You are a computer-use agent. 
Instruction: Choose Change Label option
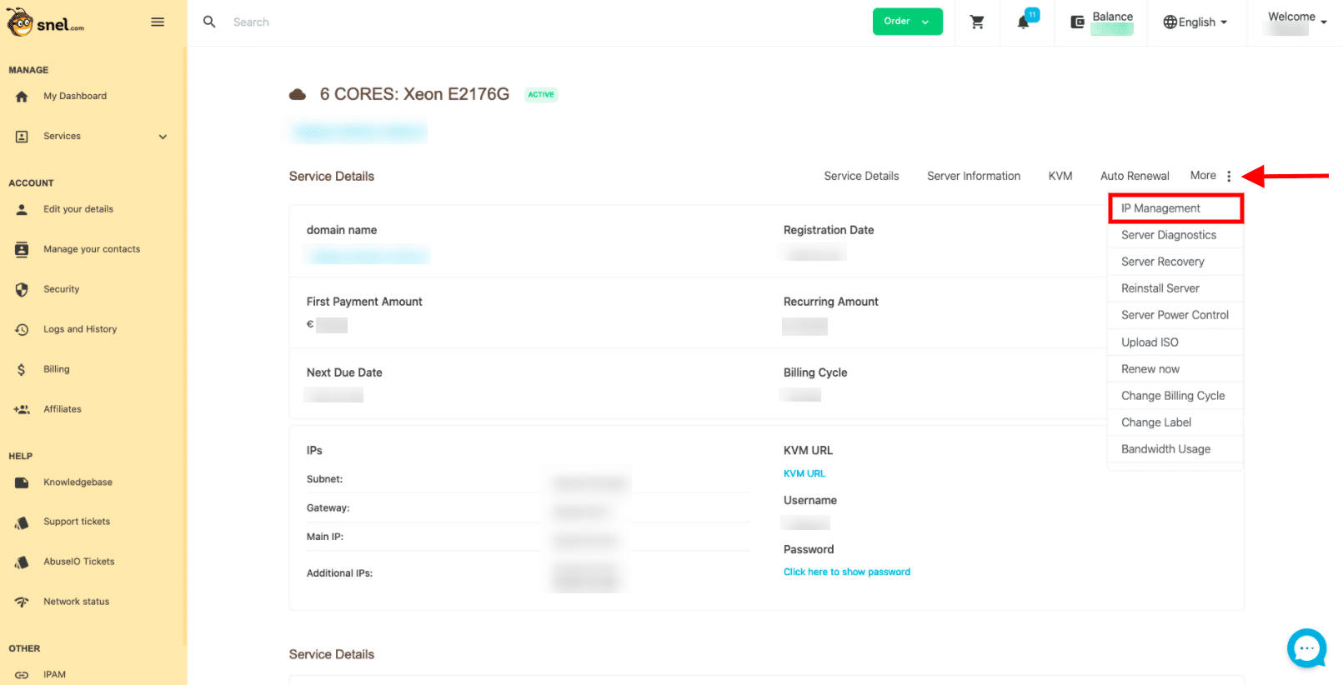(1175, 422)
